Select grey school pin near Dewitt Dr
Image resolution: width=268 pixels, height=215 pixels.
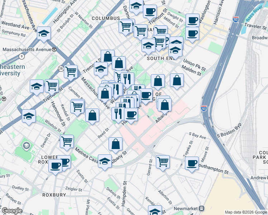(x=26, y=146)
